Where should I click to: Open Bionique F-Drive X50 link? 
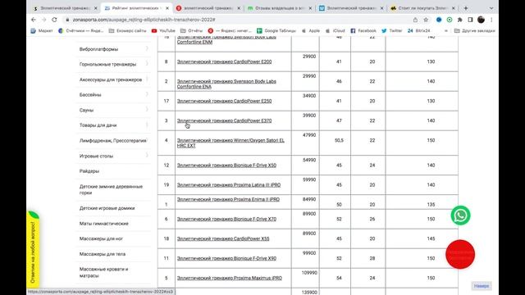click(226, 165)
